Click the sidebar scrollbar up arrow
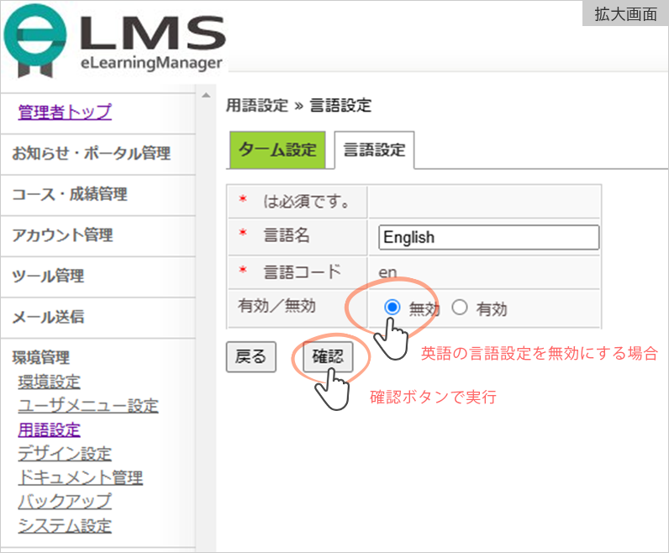The image size is (669, 553). (x=206, y=95)
